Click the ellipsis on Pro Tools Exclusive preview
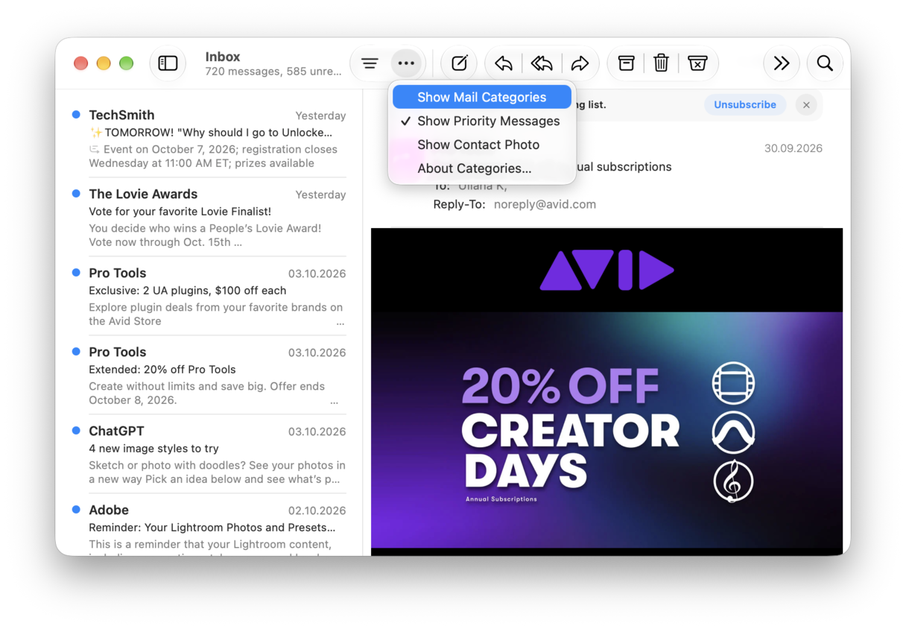The height and width of the screenshot is (629, 906). pyautogui.click(x=340, y=323)
